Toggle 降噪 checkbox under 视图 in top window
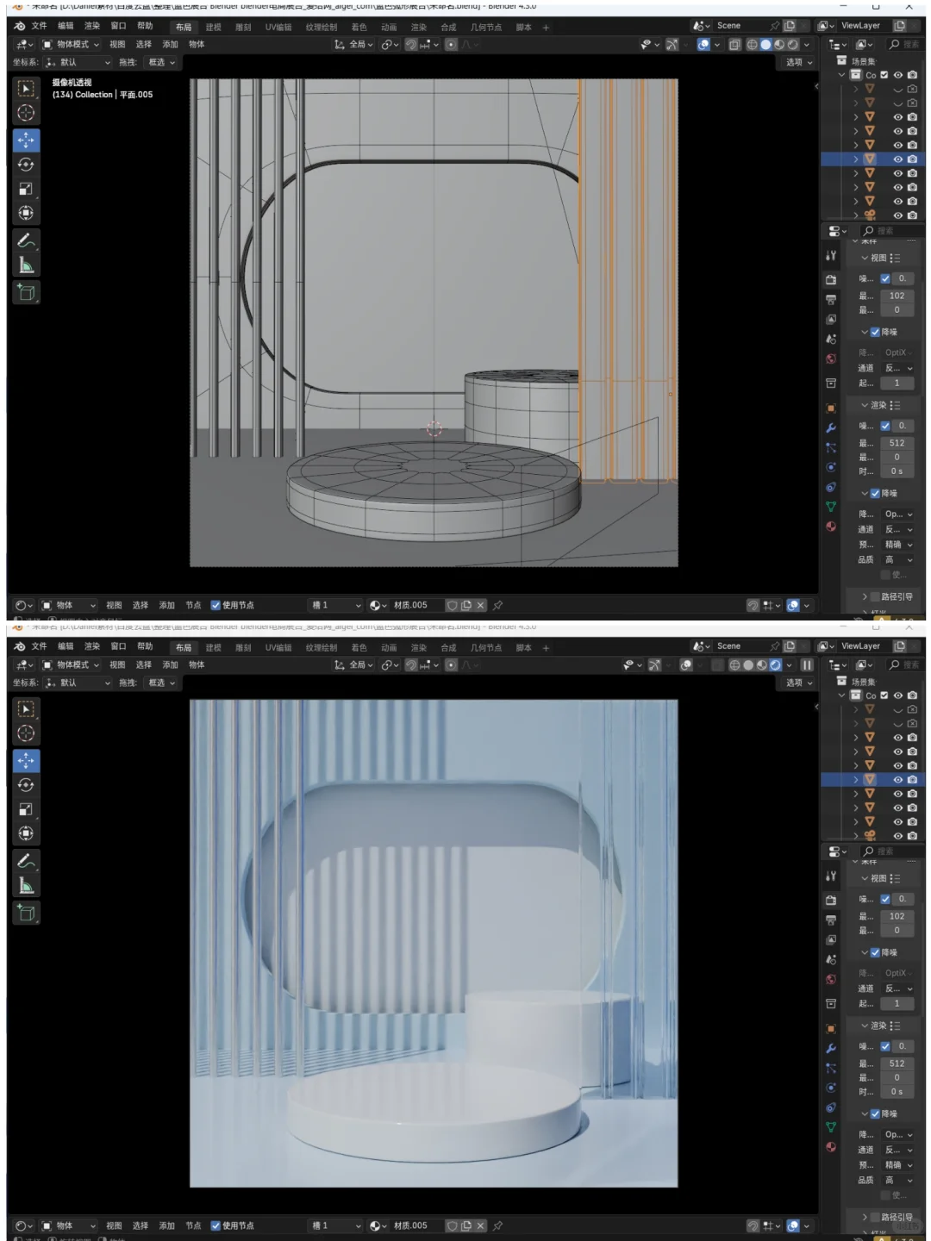The width and height of the screenshot is (931, 1241). (x=875, y=332)
